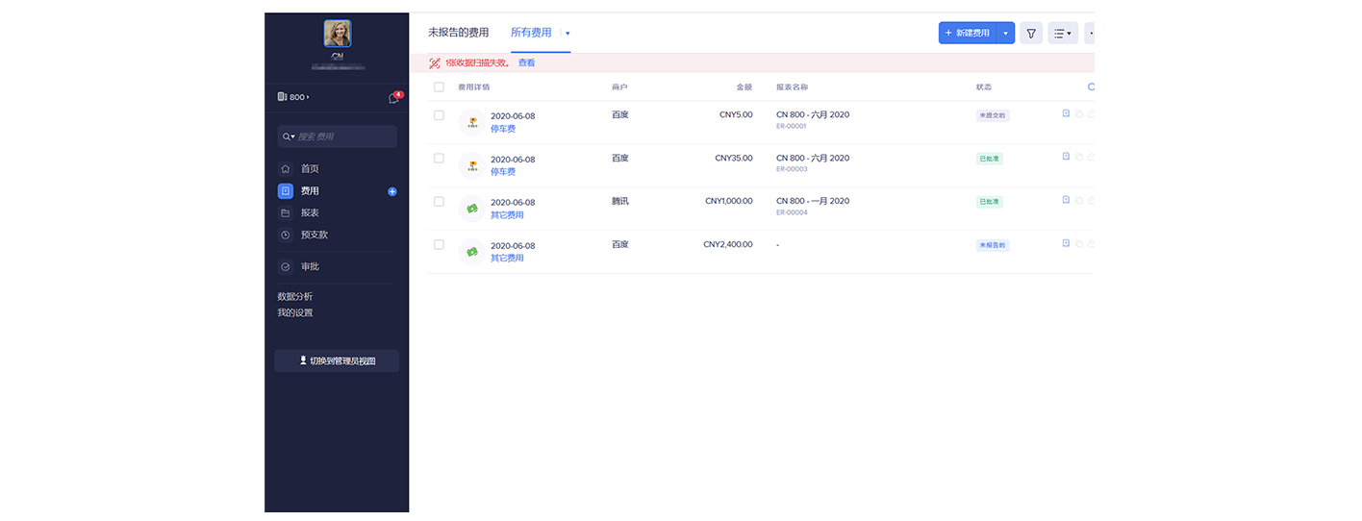Tick the select-all checkbox in table header
The height and width of the screenshot is (521, 1362).
point(439,87)
